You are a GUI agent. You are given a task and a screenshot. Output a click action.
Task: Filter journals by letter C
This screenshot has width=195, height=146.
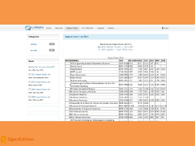click(105, 47)
